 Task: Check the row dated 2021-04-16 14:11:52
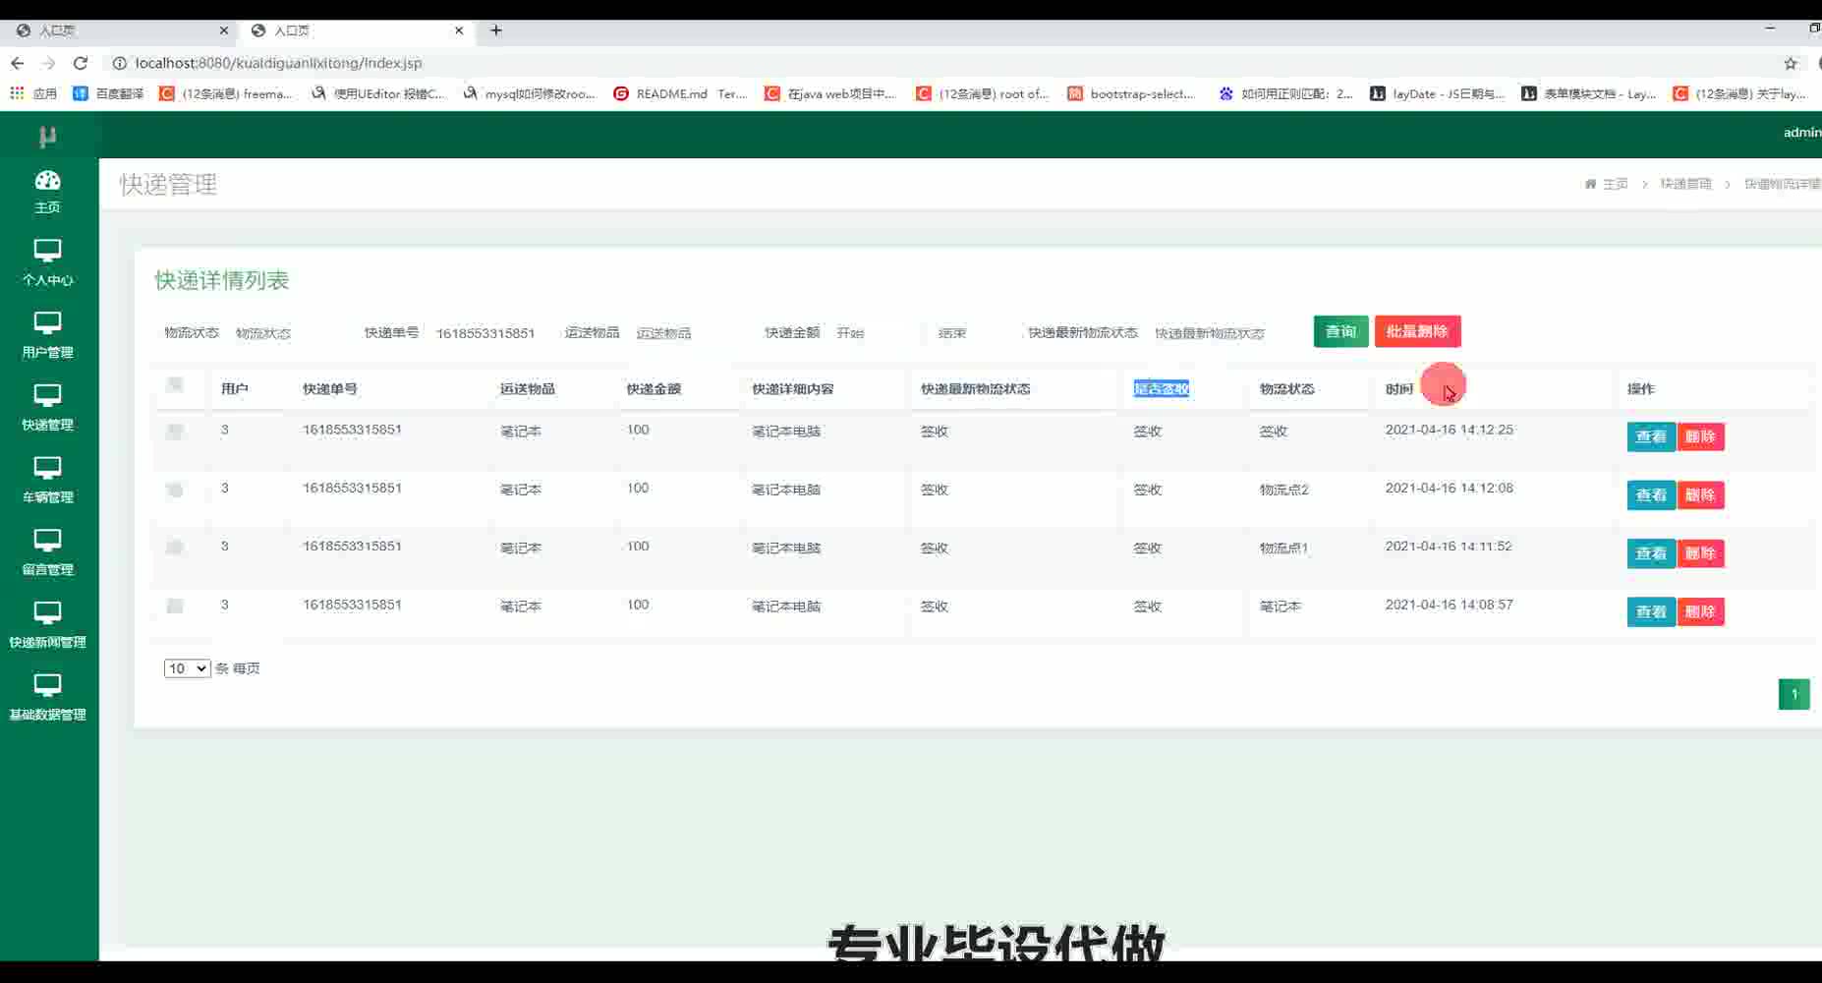pyautogui.click(x=175, y=548)
